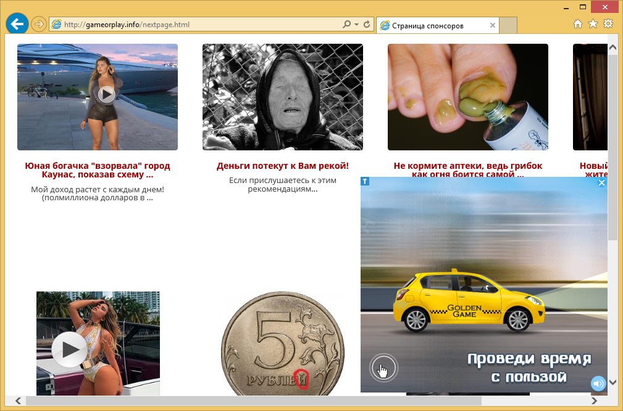The height and width of the screenshot is (411, 623).
Task: Click the yellow Golden Game taxi ad
Action: (x=469, y=302)
